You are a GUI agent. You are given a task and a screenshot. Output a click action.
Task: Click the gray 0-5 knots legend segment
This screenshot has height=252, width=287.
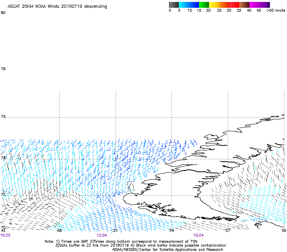tap(174, 5)
